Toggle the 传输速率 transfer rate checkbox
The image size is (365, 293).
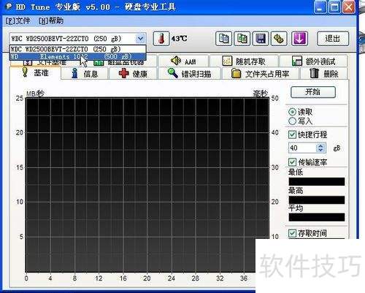pos(292,162)
